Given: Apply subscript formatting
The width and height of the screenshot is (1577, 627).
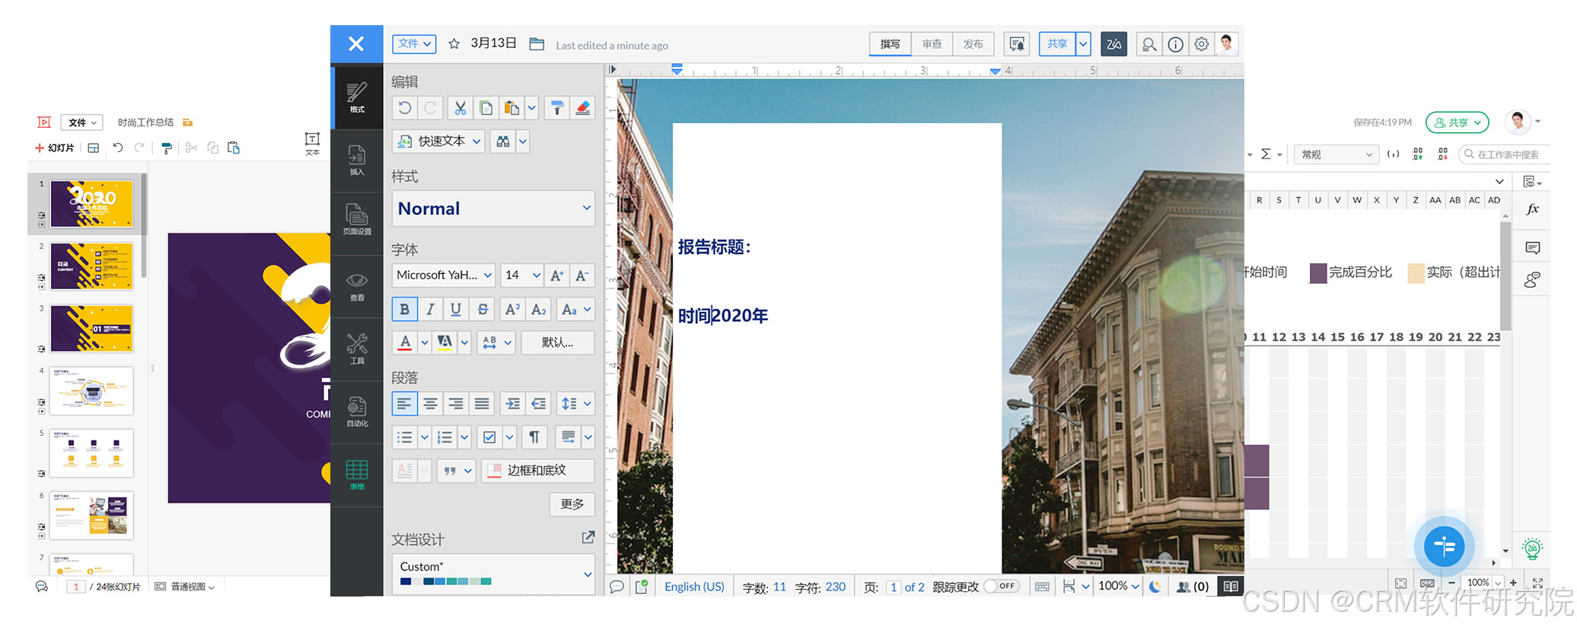Looking at the screenshot, I should (539, 309).
